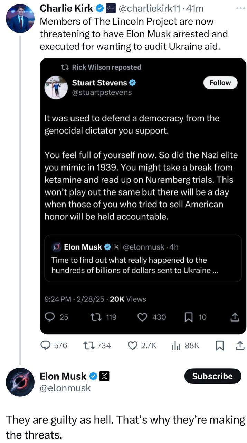This screenshot has width=247, height=443.
Task: View analytics showing 88K views
Action: tap(176, 345)
